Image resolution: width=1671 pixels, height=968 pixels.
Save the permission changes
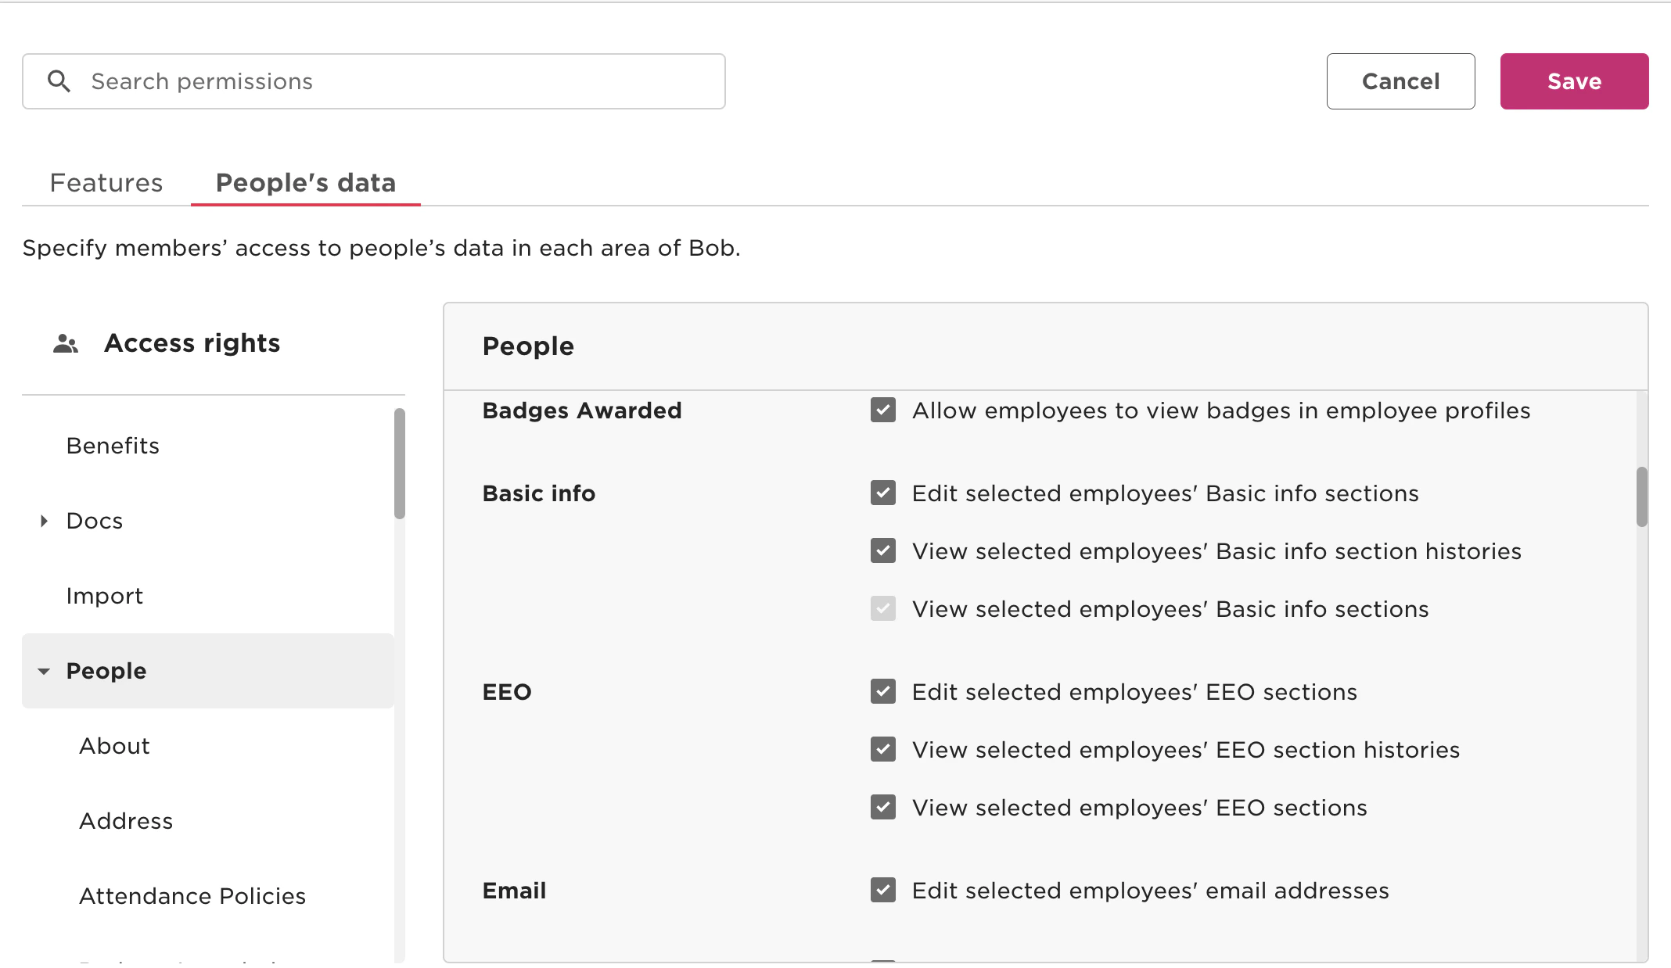1573,81
